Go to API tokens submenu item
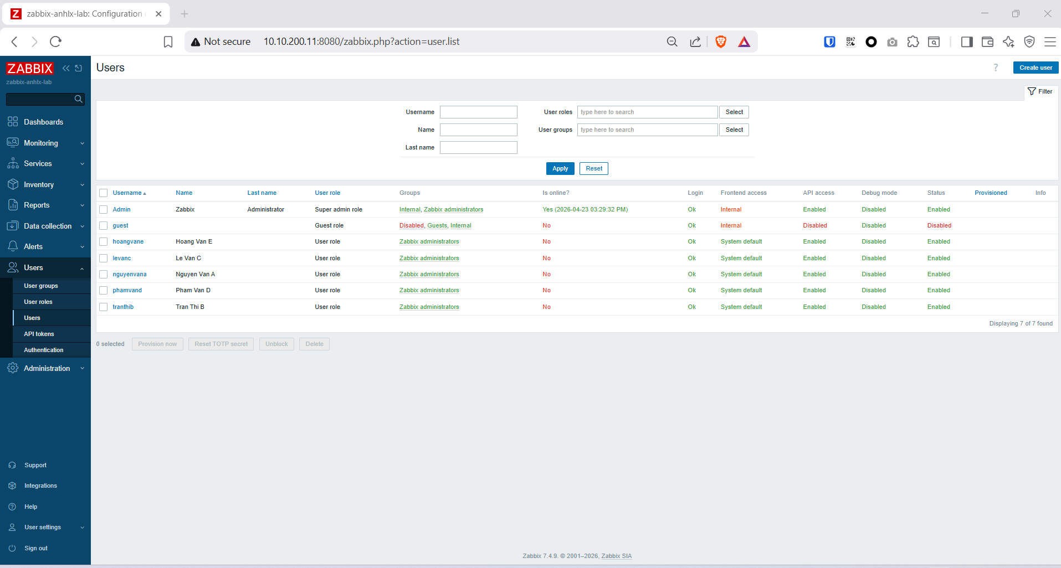 point(39,334)
